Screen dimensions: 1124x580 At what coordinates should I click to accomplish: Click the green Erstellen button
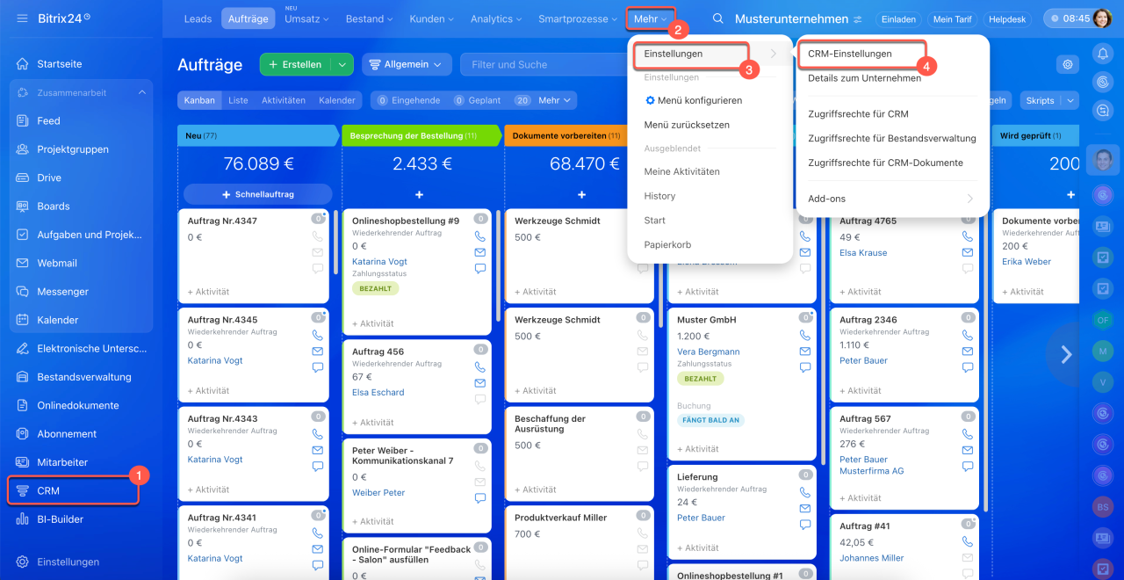(295, 64)
